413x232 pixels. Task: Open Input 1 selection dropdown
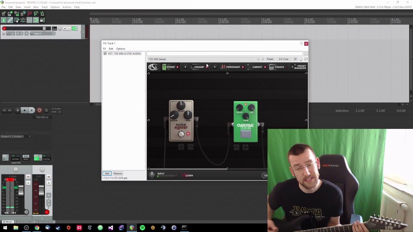pyautogui.click(x=43, y=34)
